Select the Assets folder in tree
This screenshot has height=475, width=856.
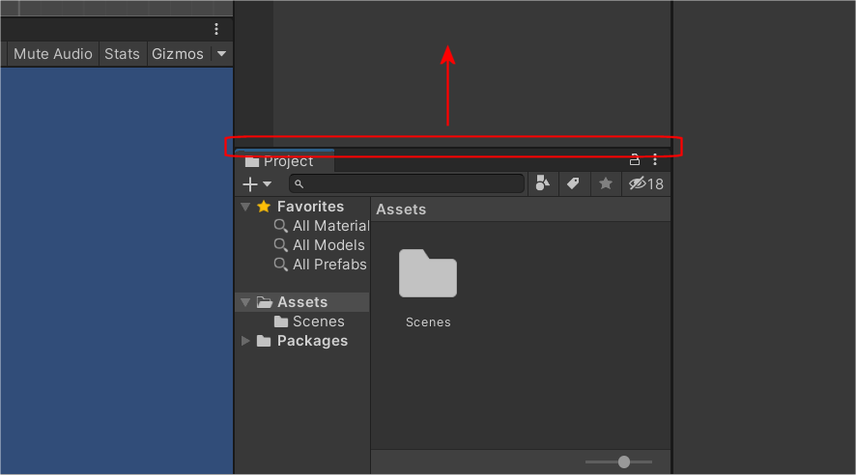click(x=302, y=302)
